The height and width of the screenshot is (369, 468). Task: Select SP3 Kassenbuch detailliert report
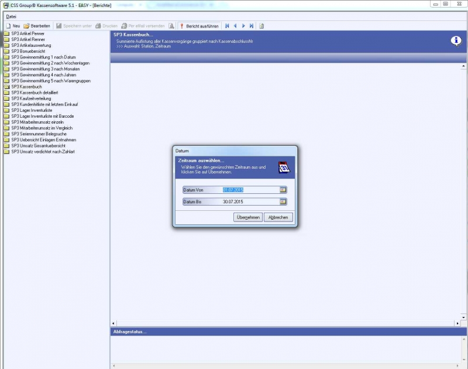point(35,93)
